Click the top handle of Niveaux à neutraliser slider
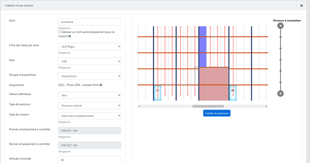310x163 pixels. click(x=280, y=26)
